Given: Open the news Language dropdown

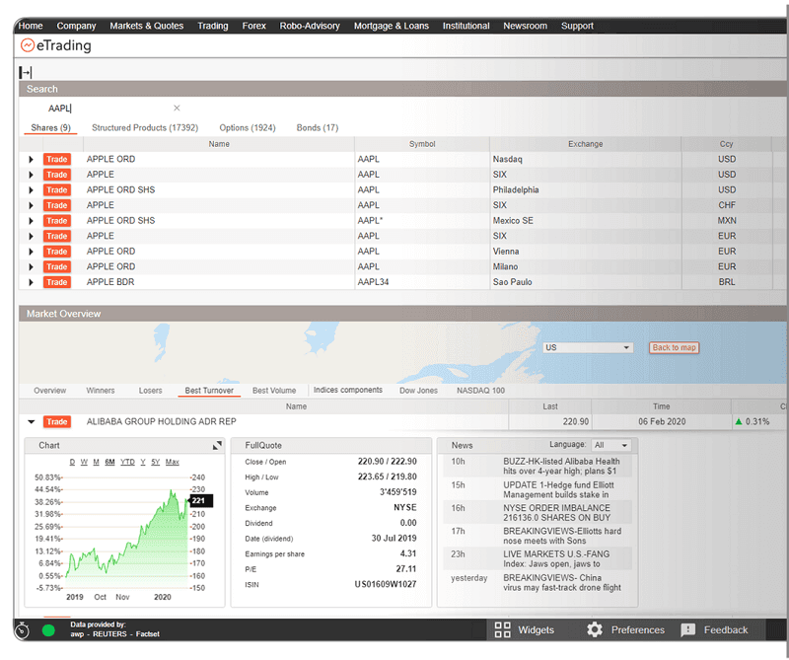Looking at the screenshot, I should (x=611, y=446).
